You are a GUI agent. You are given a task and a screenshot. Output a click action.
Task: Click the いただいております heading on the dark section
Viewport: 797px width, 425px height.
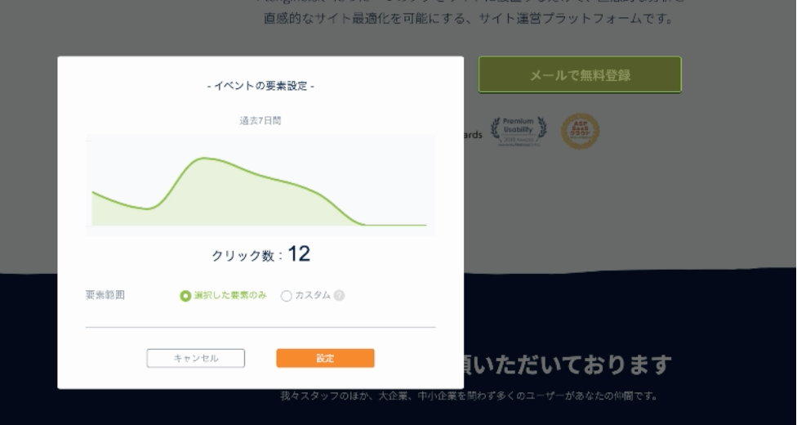point(566,365)
